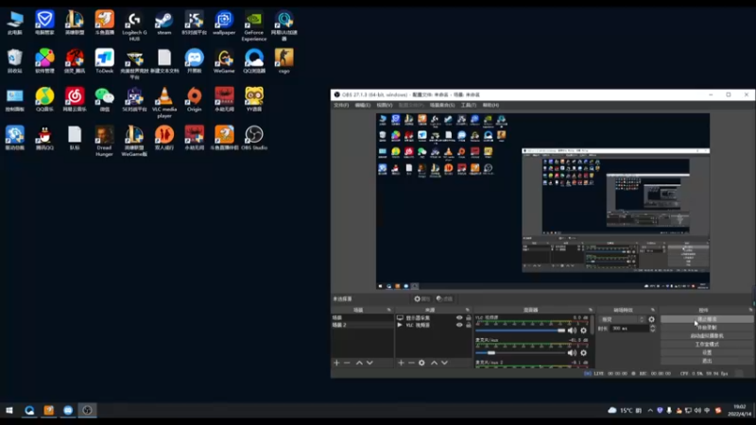Open the View(V) menu in OBS
Viewport: 756px width, 425px height.
[385, 105]
